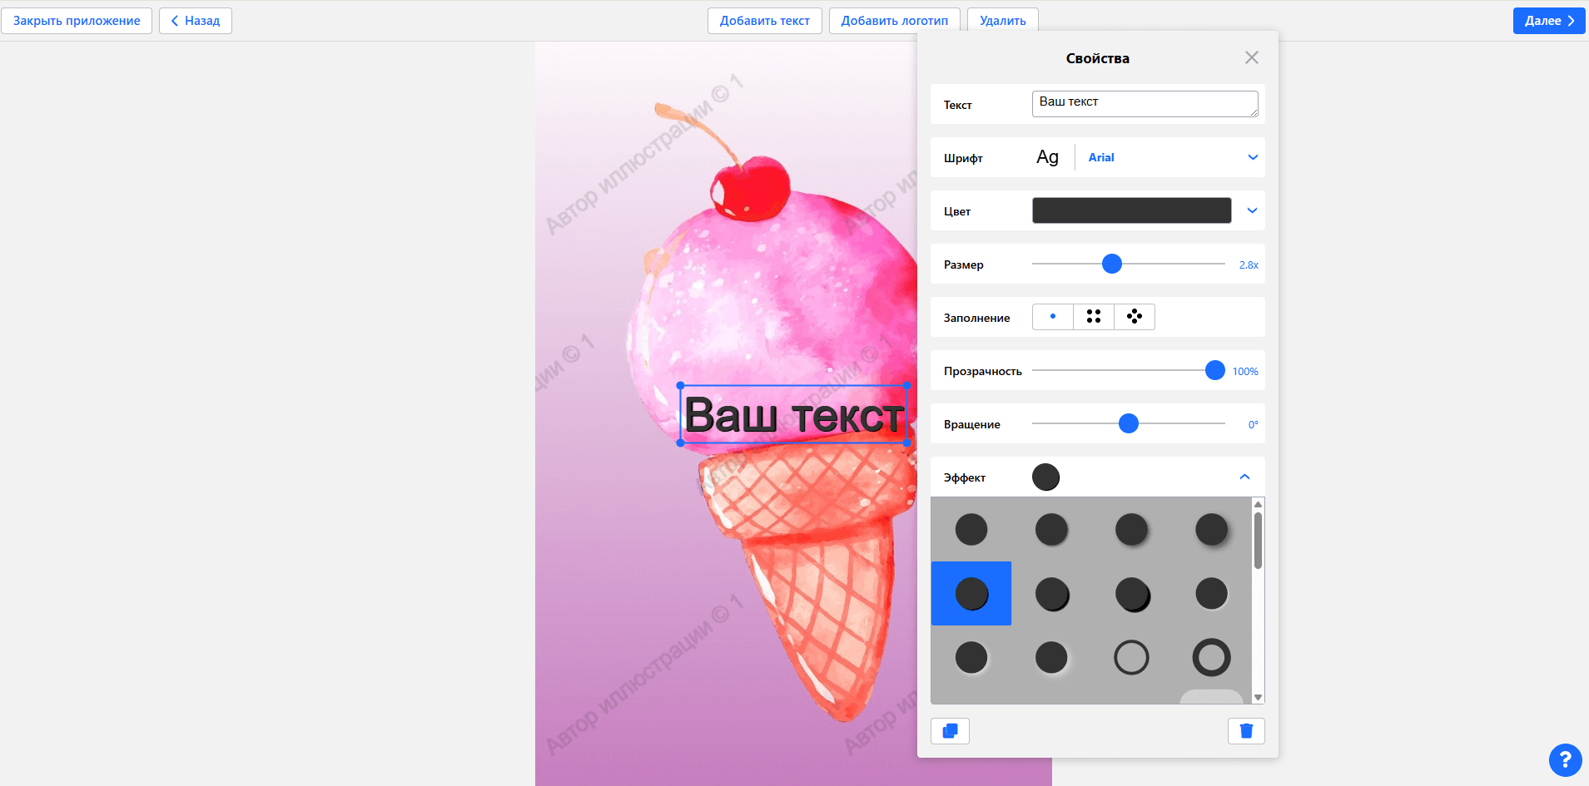The width and height of the screenshot is (1589, 786).
Task: Select the last effect in top row
Action: [1211, 530]
